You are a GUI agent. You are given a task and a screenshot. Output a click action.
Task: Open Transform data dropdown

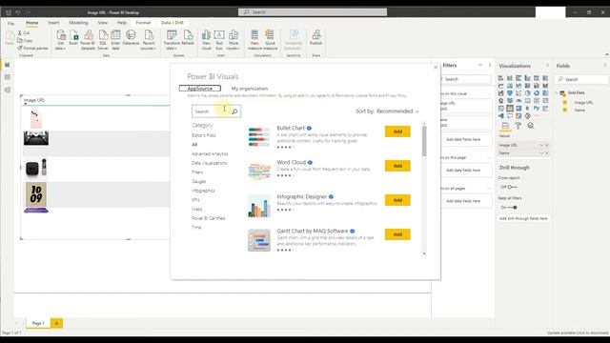pyautogui.click(x=172, y=40)
